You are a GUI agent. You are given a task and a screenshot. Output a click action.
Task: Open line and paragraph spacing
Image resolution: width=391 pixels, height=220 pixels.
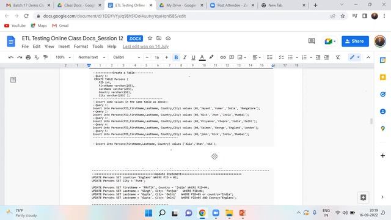pyautogui.click(x=270, y=57)
